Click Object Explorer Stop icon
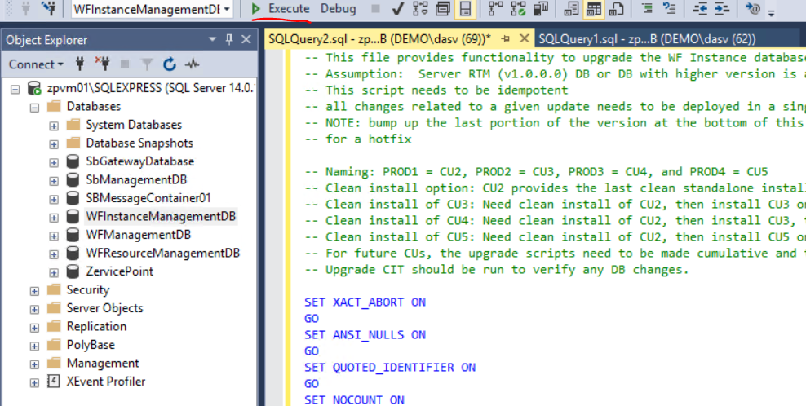The height and width of the screenshot is (406, 806). pyautogui.click(x=124, y=64)
